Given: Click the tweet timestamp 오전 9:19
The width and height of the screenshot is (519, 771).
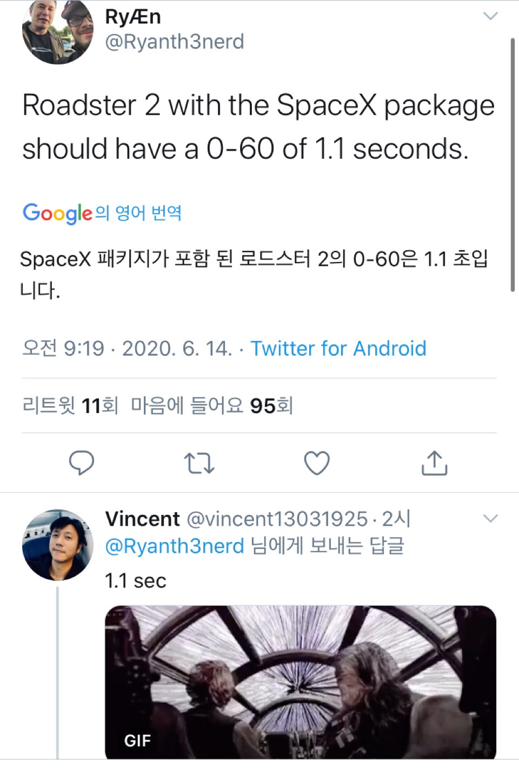Looking at the screenshot, I should (x=63, y=348).
